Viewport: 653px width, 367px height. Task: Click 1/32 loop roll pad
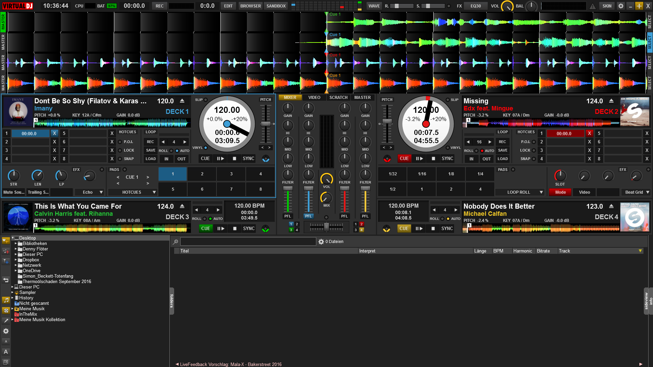pos(392,174)
